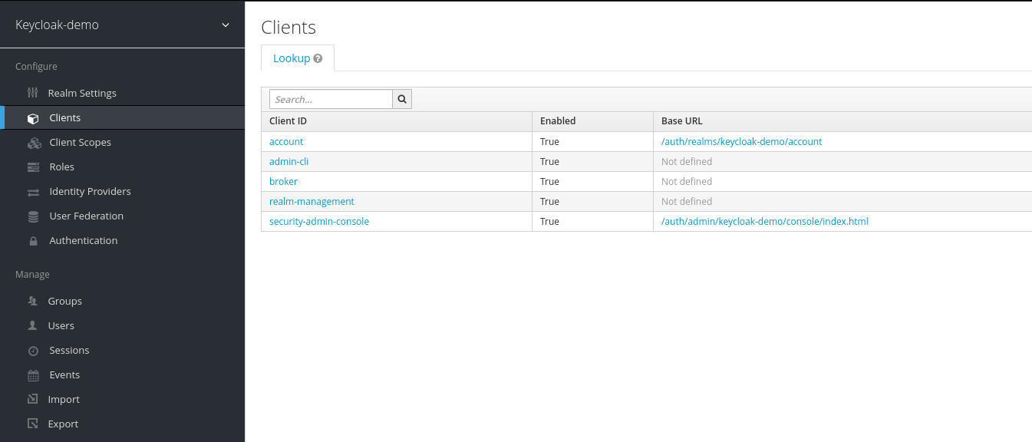Click the Export arrow icon
Image resolution: width=1032 pixels, height=442 pixels.
click(x=32, y=424)
